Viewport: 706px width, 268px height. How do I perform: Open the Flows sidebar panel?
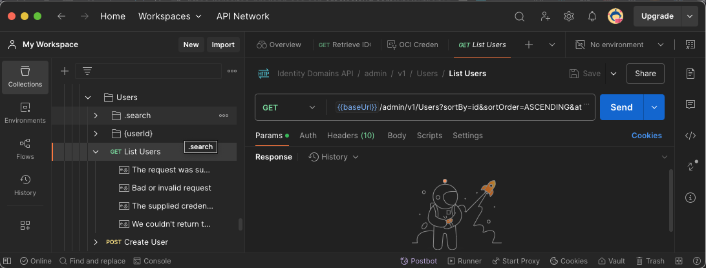point(25,149)
